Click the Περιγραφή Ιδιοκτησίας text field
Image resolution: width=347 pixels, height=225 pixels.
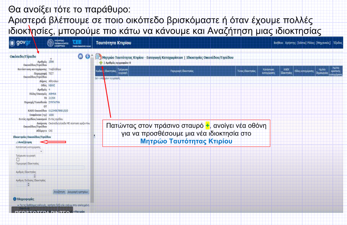tap(50, 167)
